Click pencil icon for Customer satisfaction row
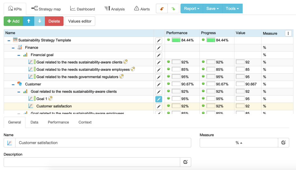The image size is (296, 170). click(x=159, y=107)
